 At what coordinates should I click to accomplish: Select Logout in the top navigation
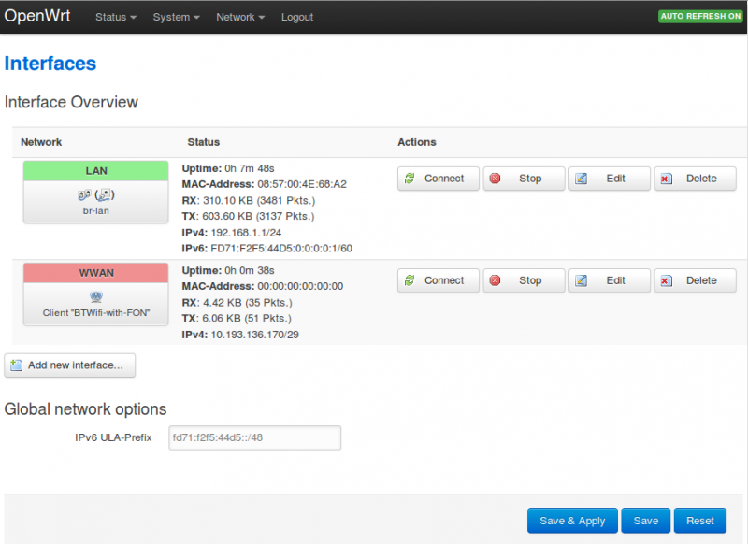(x=297, y=17)
